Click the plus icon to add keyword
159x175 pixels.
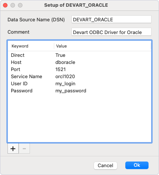pos(13,148)
